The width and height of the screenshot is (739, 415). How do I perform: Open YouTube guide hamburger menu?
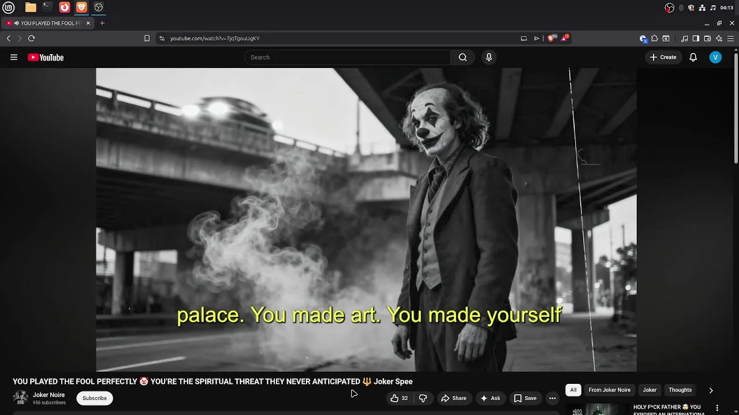[x=14, y=57]
